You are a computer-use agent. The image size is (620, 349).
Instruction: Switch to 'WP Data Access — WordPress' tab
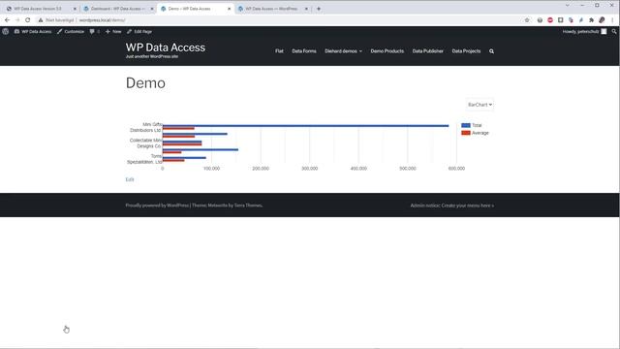click(x=271, y=9)
